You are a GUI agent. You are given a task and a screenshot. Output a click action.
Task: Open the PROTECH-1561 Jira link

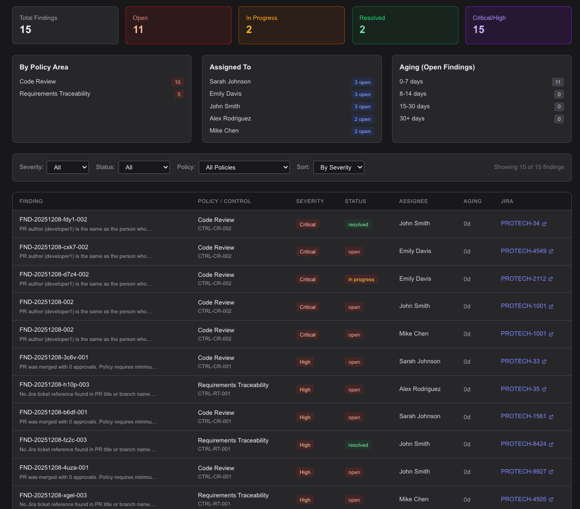523,416
